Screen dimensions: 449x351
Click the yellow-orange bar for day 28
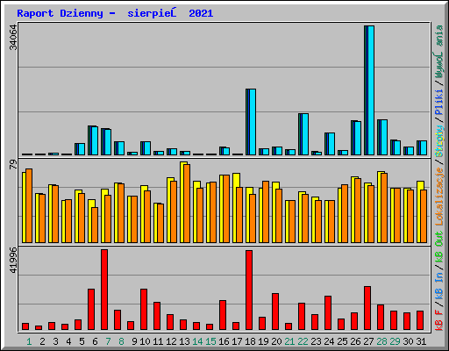click(382, 207)
